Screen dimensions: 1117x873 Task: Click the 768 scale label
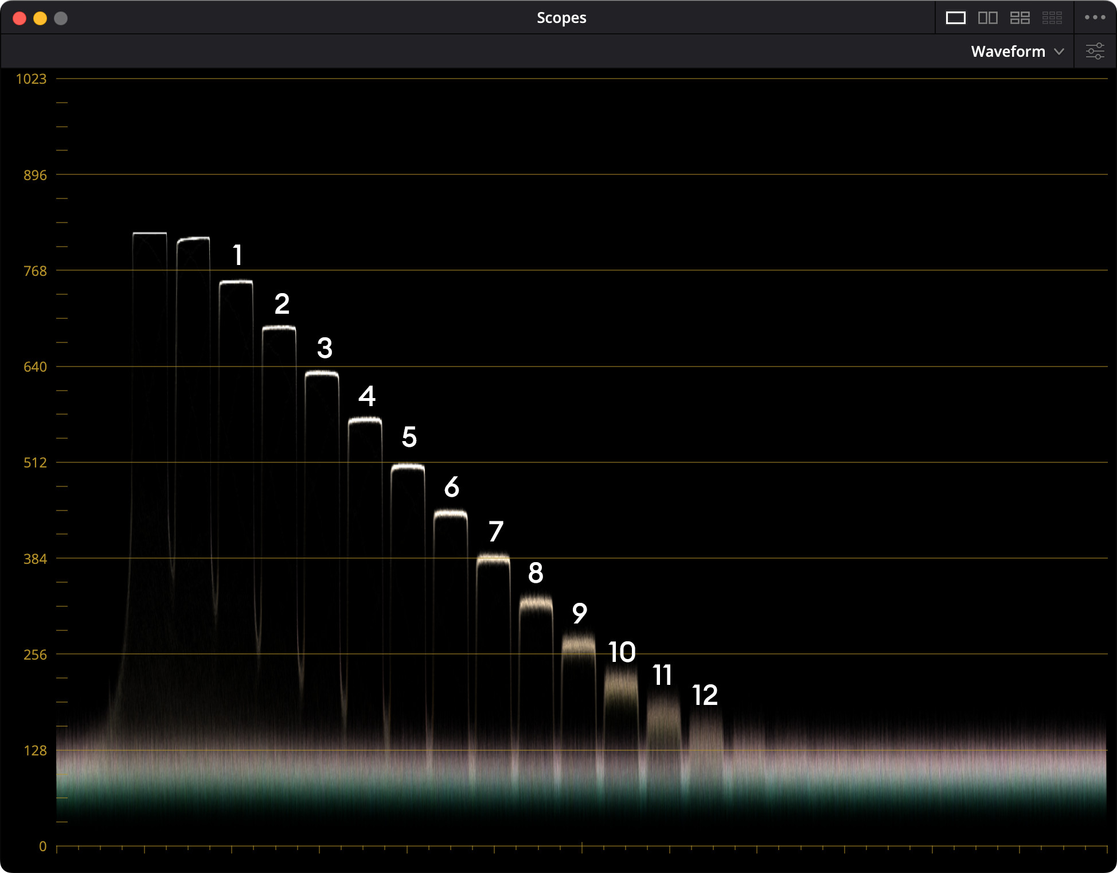[x=35, y=271]
